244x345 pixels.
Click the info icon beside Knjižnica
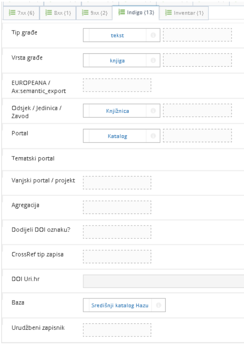(153, 111)
